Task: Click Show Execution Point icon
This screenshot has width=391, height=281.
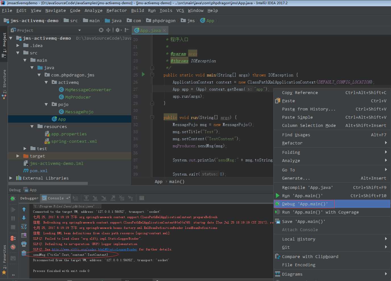Action: 75,198
